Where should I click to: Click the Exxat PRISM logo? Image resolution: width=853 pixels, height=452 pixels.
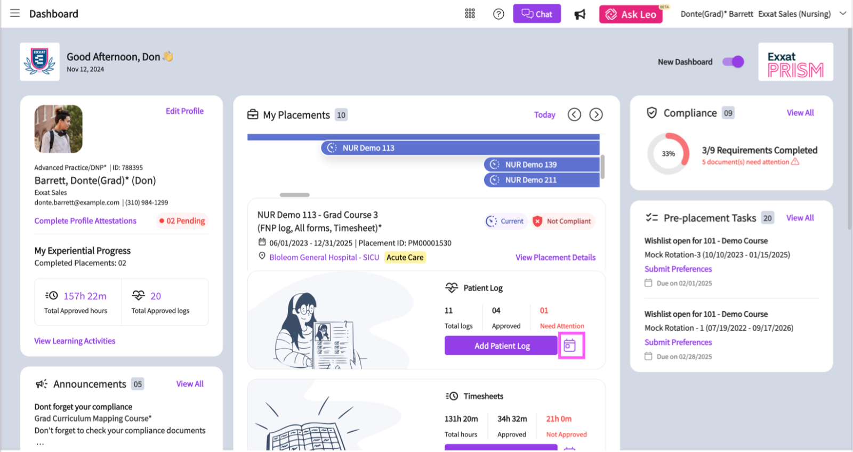(x=795, y=62)
